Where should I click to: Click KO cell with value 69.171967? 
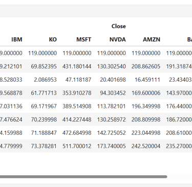pyautogui.click(x=44, y=106)
